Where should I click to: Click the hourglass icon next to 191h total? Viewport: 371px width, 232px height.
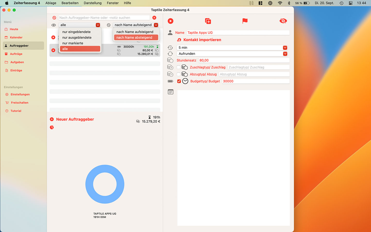149,117
